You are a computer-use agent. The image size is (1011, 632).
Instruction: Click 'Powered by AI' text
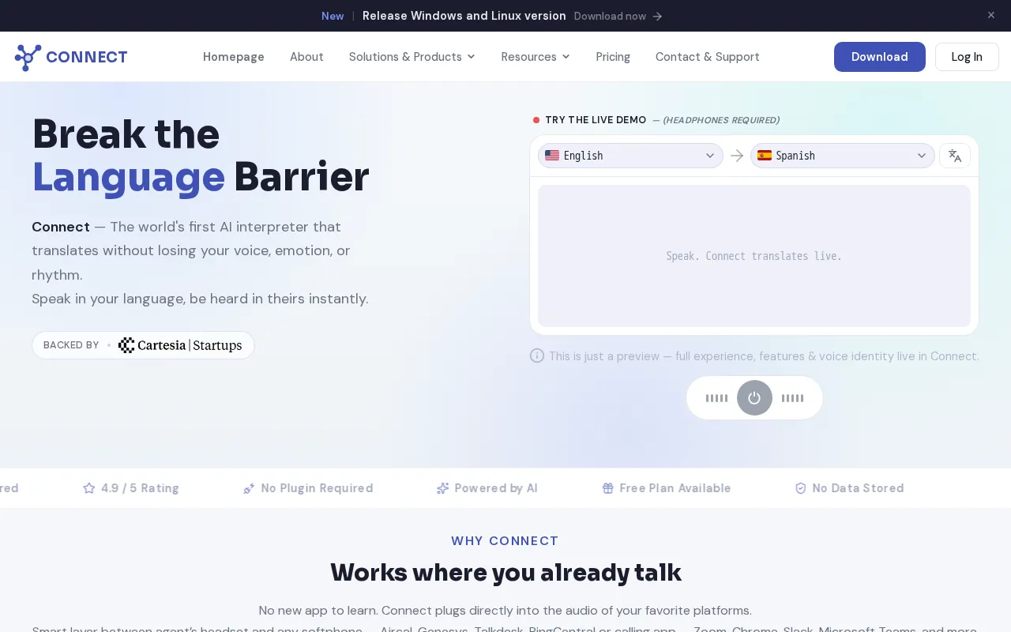pyautogui.click(x=496, y=488)
